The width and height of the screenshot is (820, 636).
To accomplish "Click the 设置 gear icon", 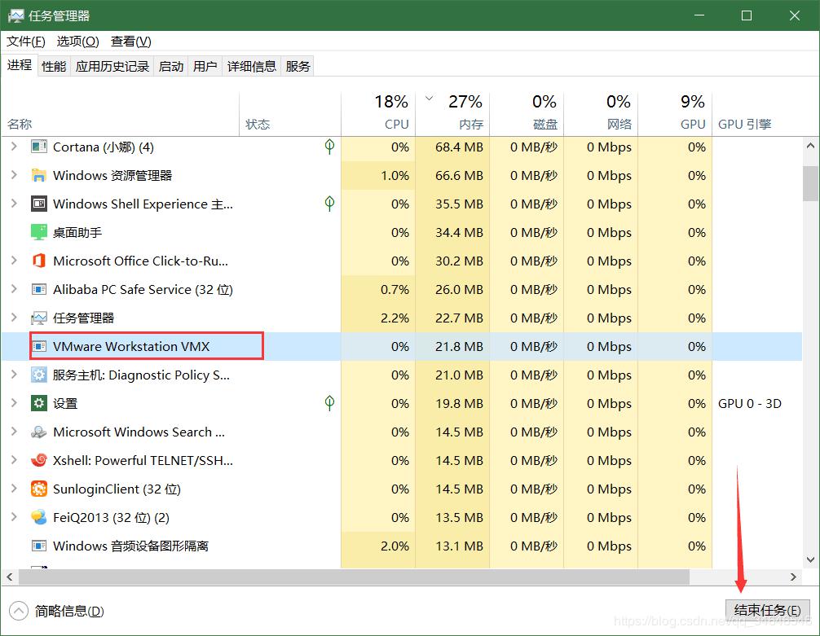I will tap(38, 403).
